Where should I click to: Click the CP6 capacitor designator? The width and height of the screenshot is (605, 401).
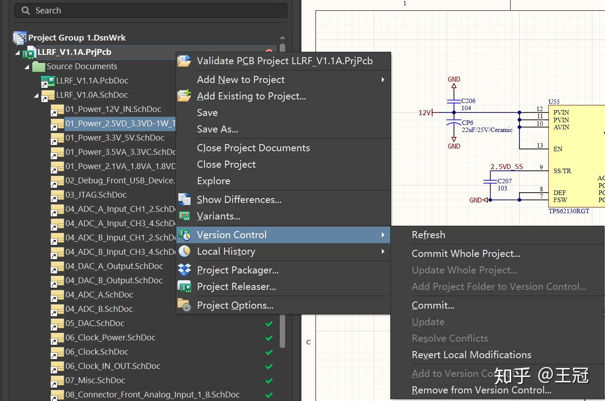coord(467,123)
